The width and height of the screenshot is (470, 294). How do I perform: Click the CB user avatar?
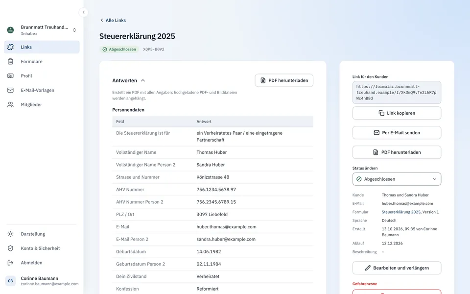(x=10, y=281)
